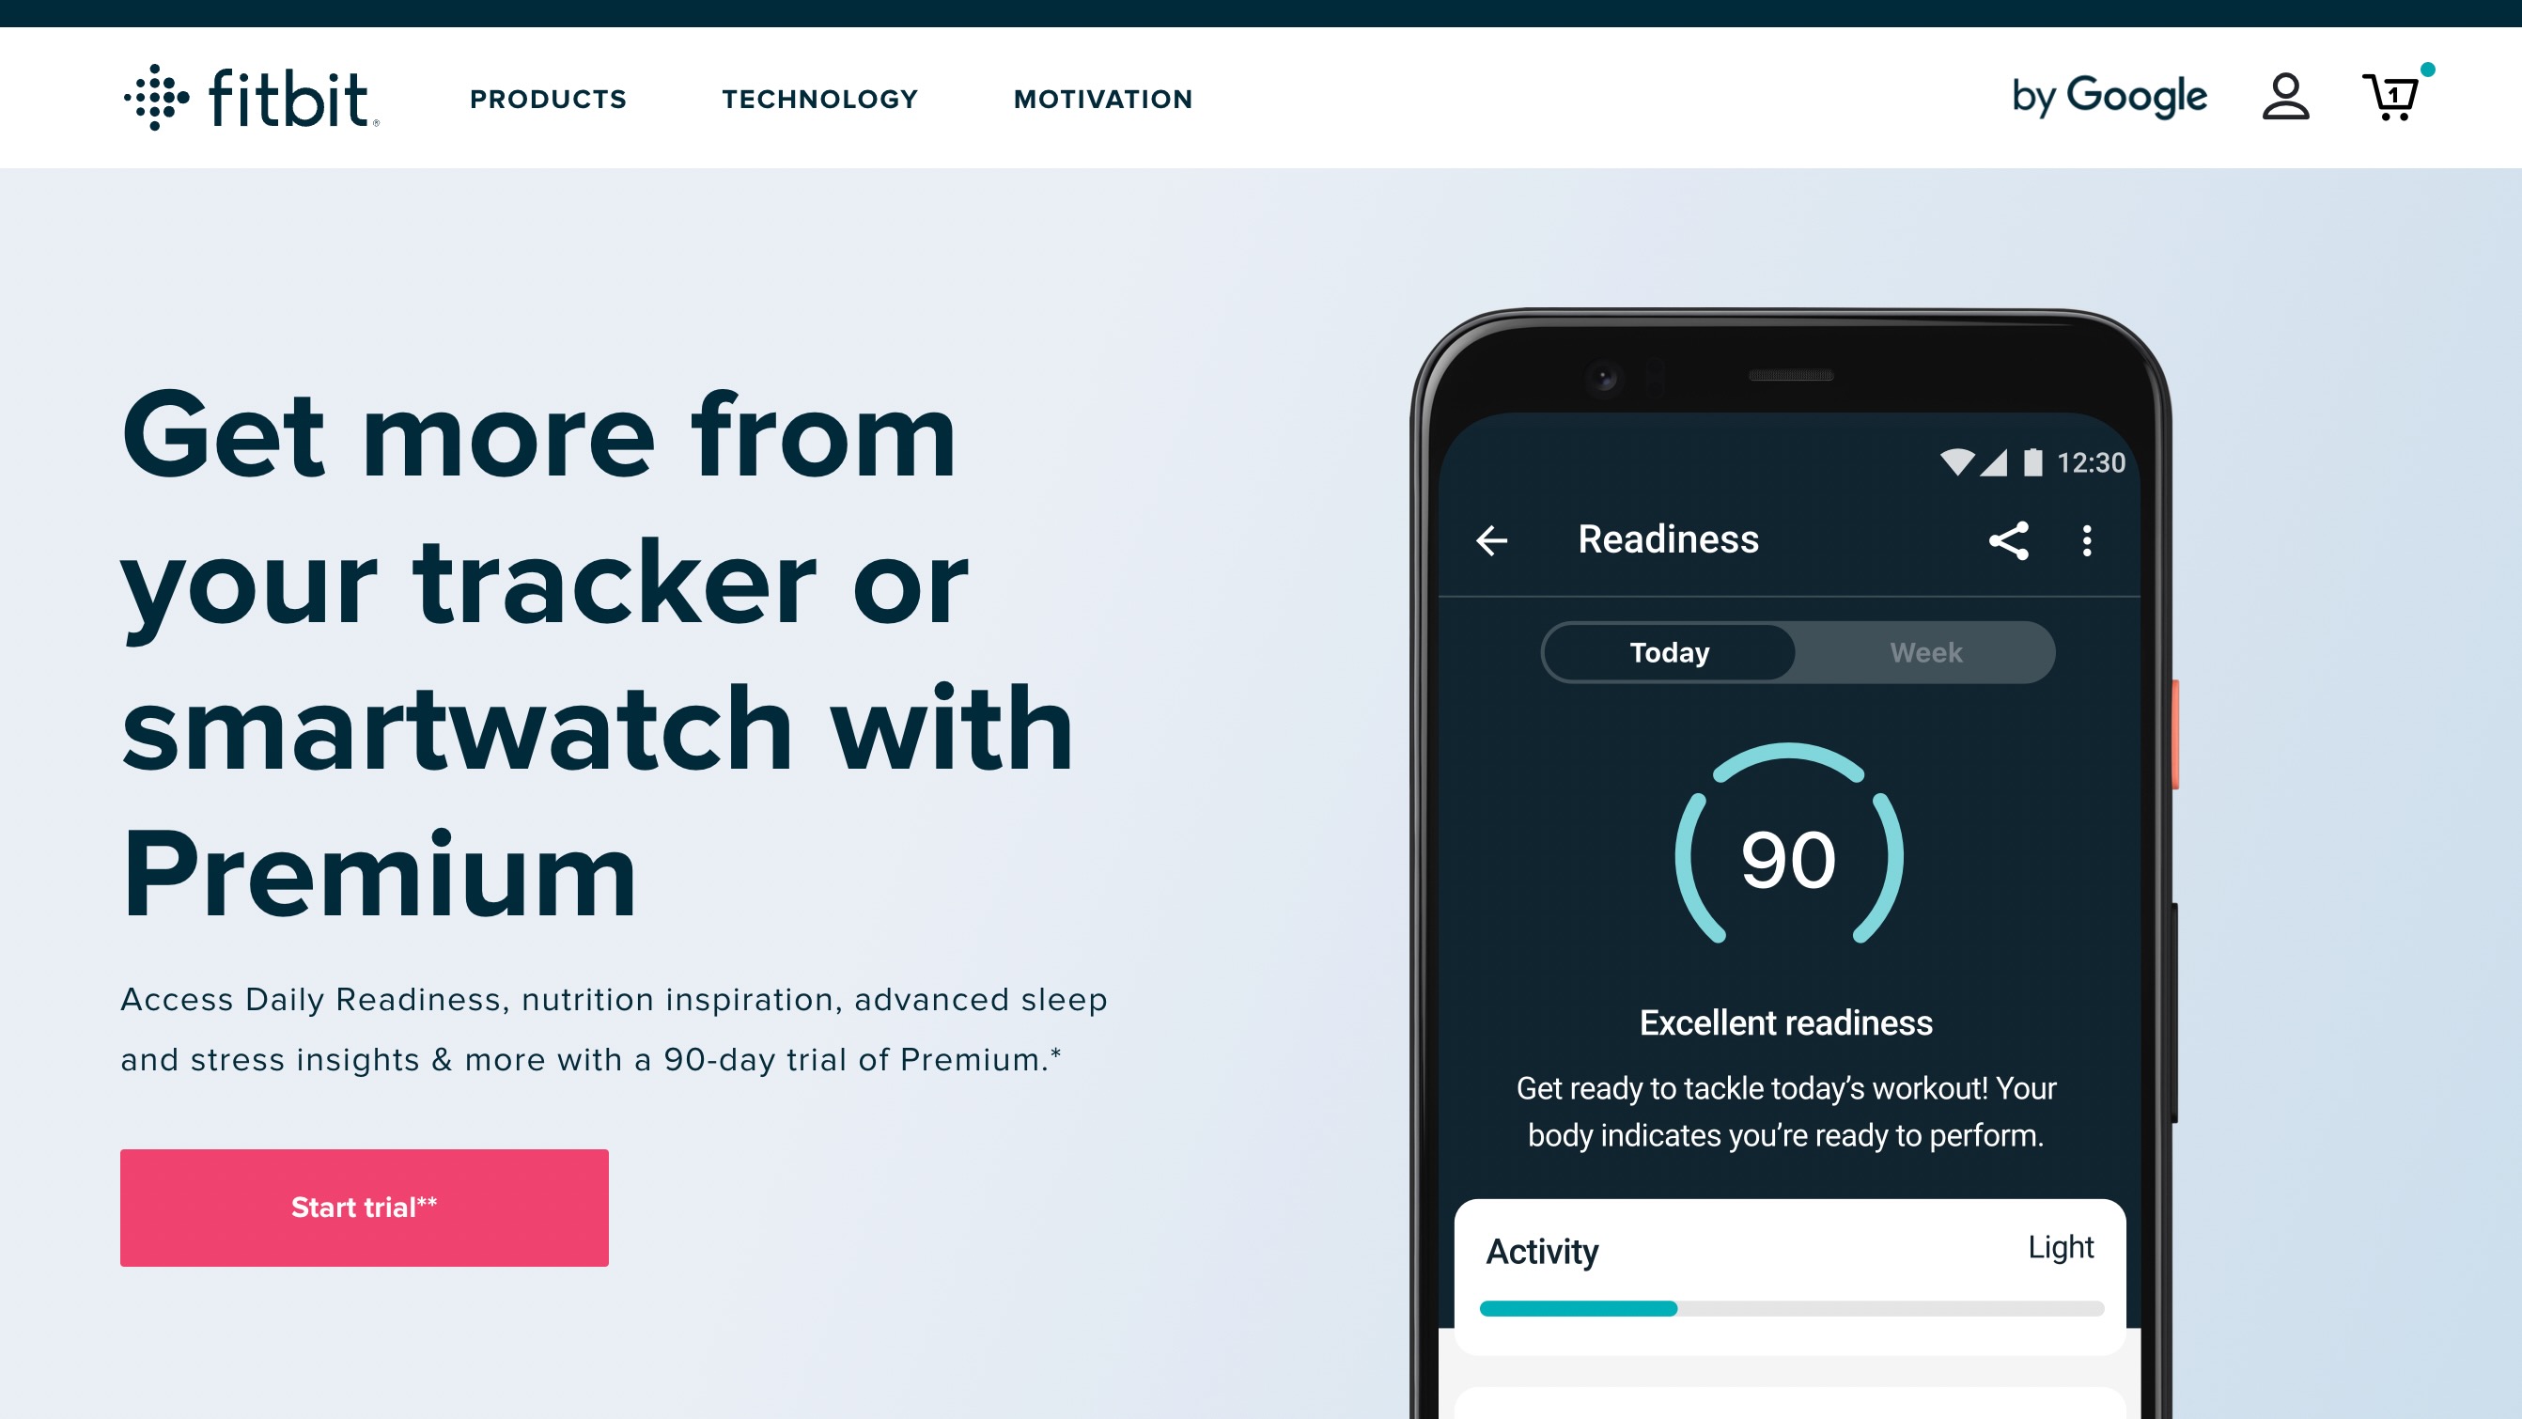Click the back arrow icon on Readiness screen
Image resolution: width=2522 pixels, height=1419 pixels.
1491,540
